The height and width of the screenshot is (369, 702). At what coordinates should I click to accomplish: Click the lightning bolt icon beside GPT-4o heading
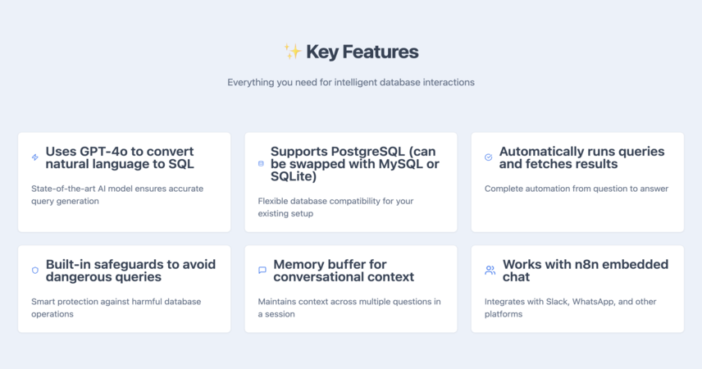point(35,157)
